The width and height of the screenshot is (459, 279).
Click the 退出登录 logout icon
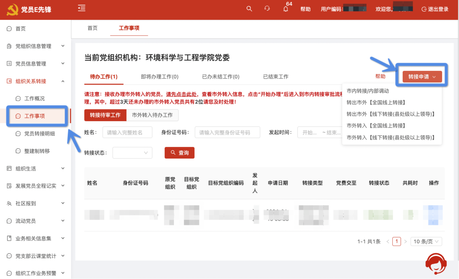pos(424,9)
